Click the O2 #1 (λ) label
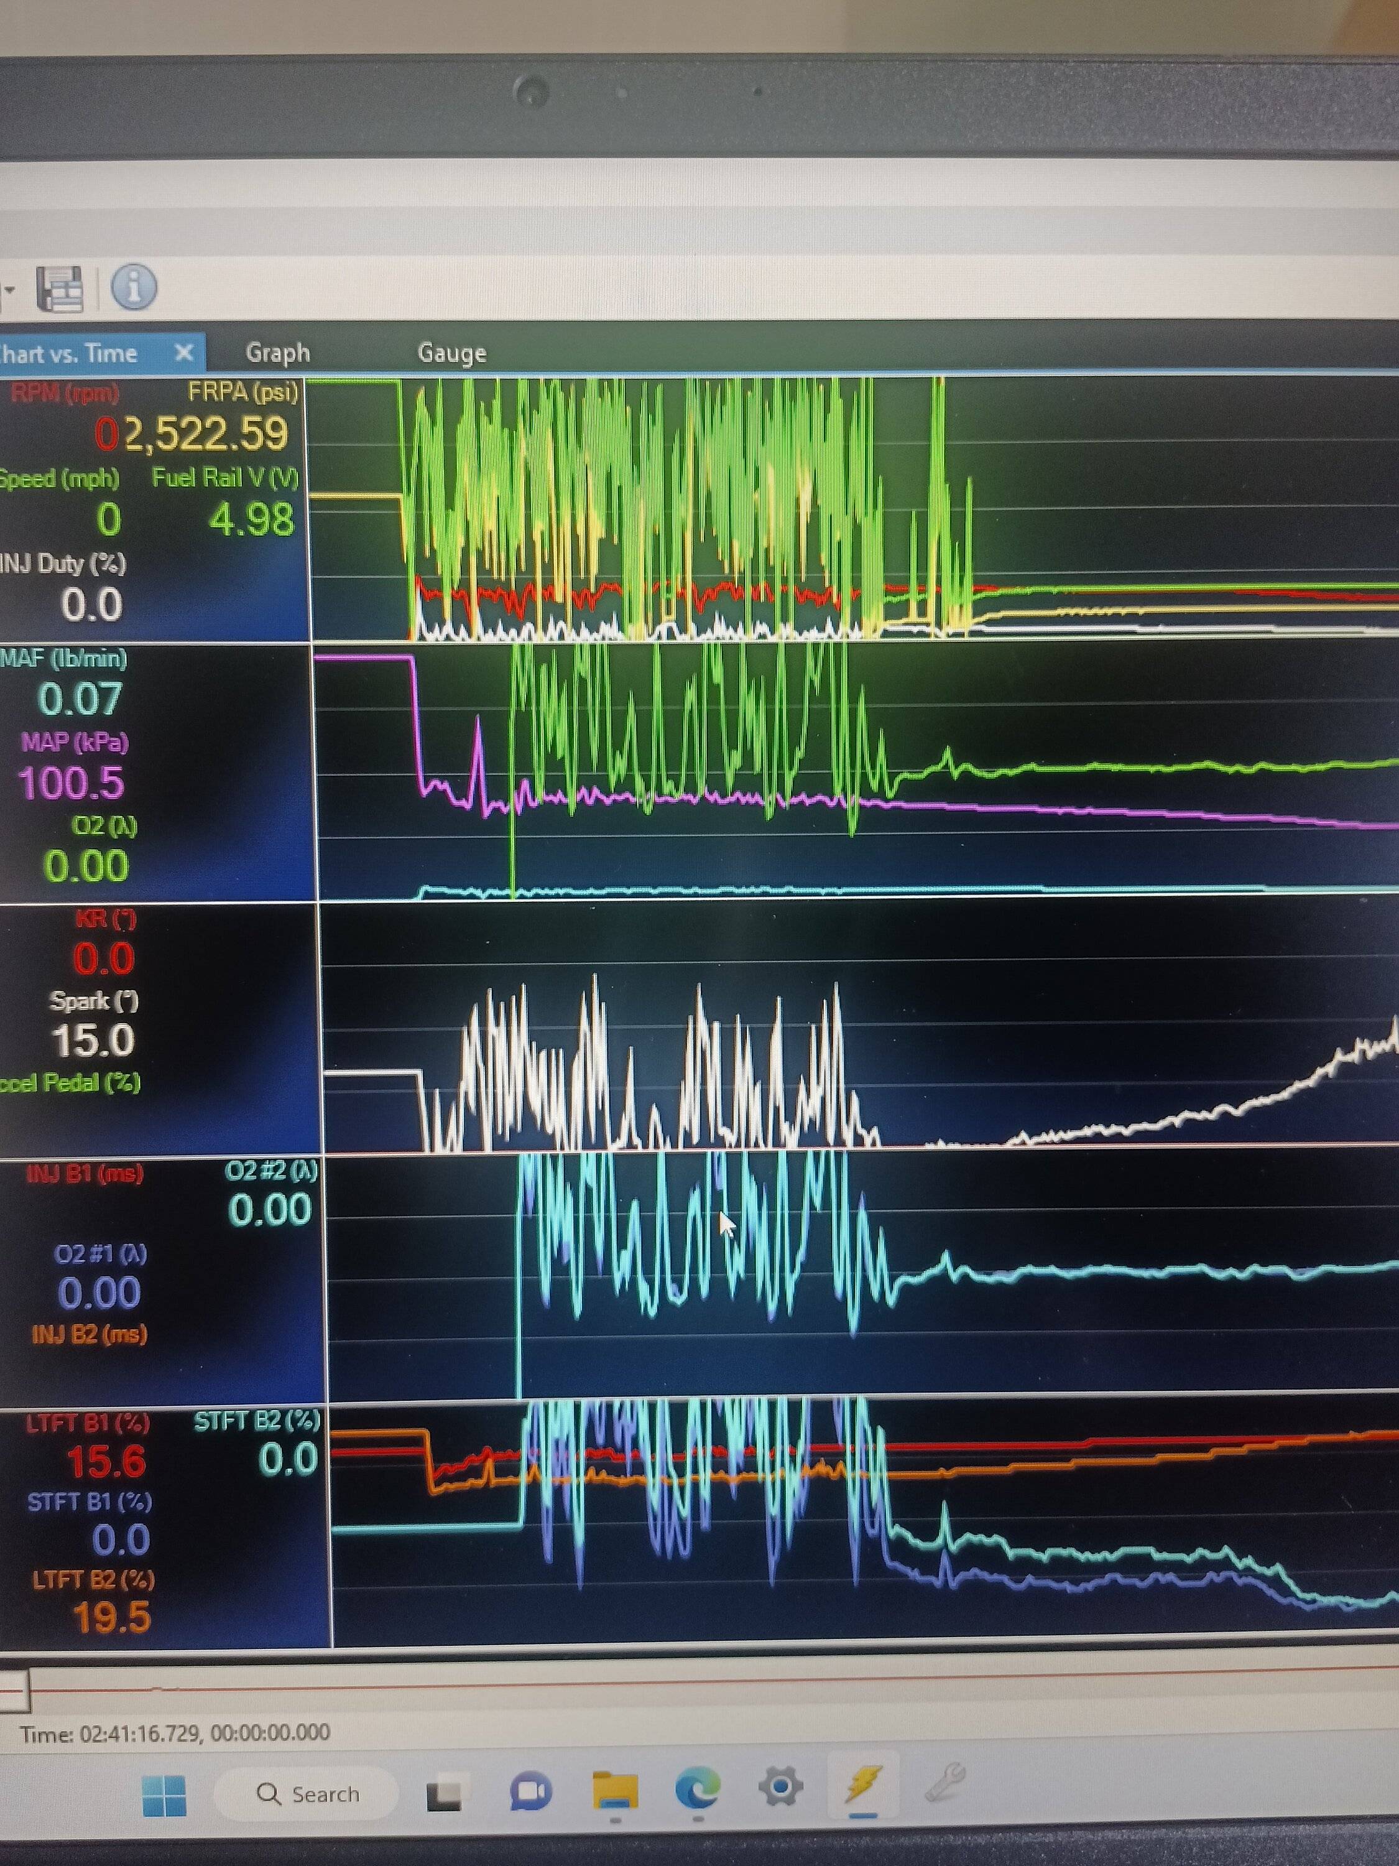 point(100,1255)
